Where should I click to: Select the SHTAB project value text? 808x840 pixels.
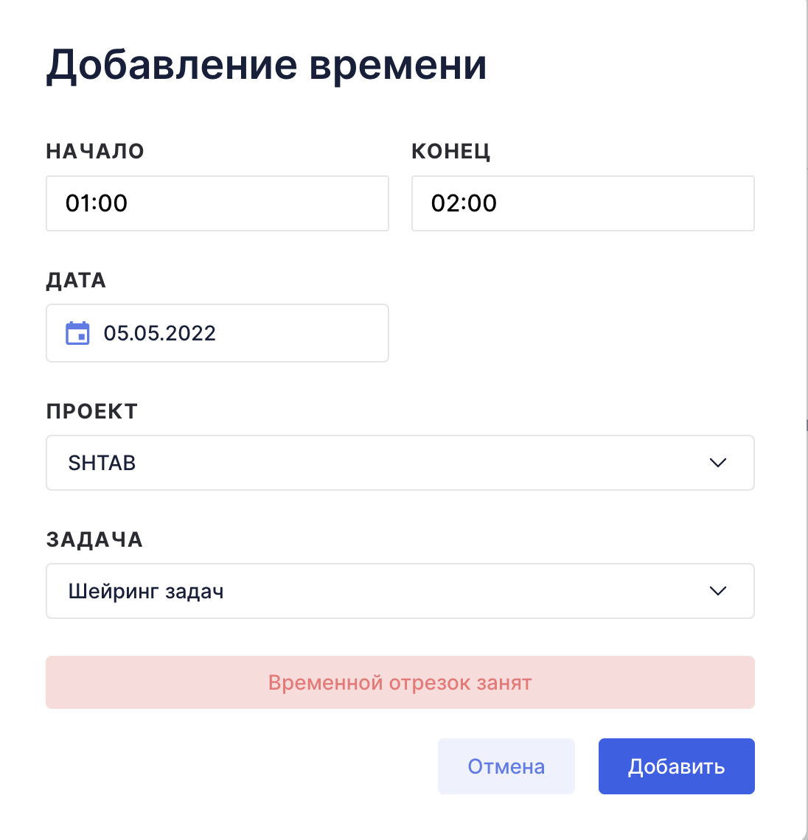[x=102, y=463]
